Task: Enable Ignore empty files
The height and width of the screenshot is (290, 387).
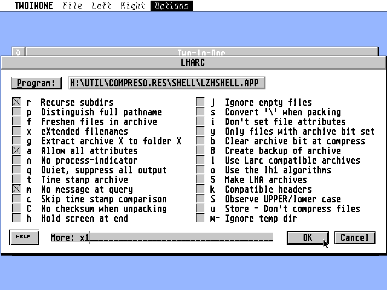Action: (200, 102)
